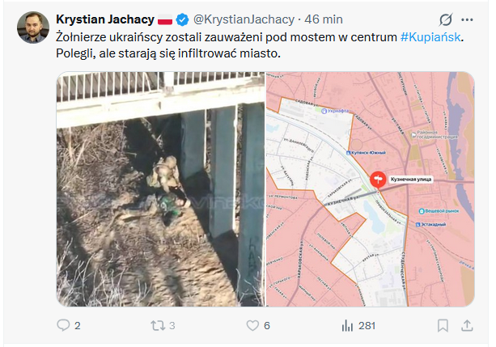Click the red pin marker on the map
This screenshot has width=496, height=347.
(377, 179)
